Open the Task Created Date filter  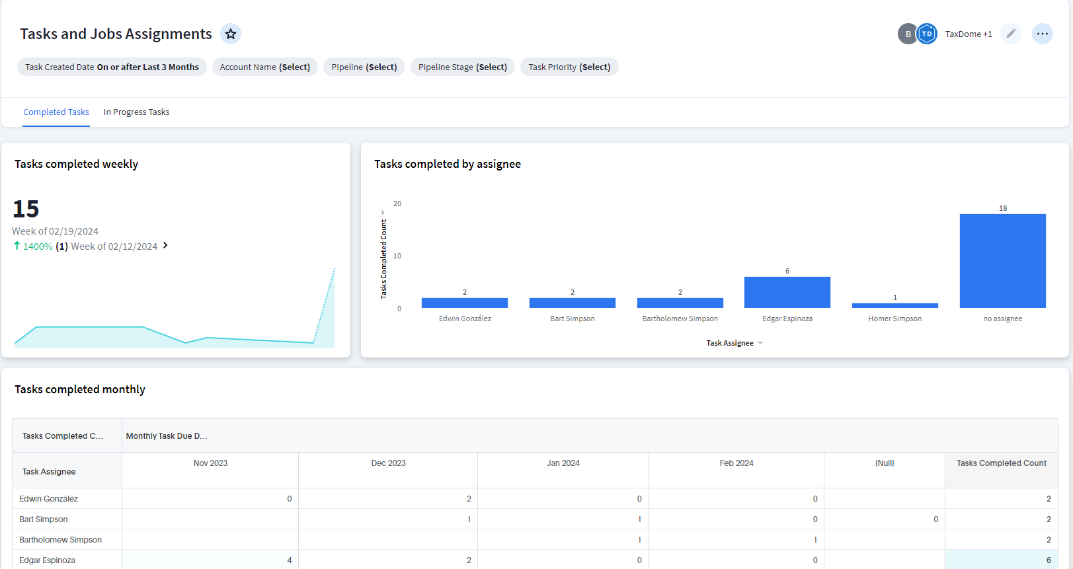point(112,67)
